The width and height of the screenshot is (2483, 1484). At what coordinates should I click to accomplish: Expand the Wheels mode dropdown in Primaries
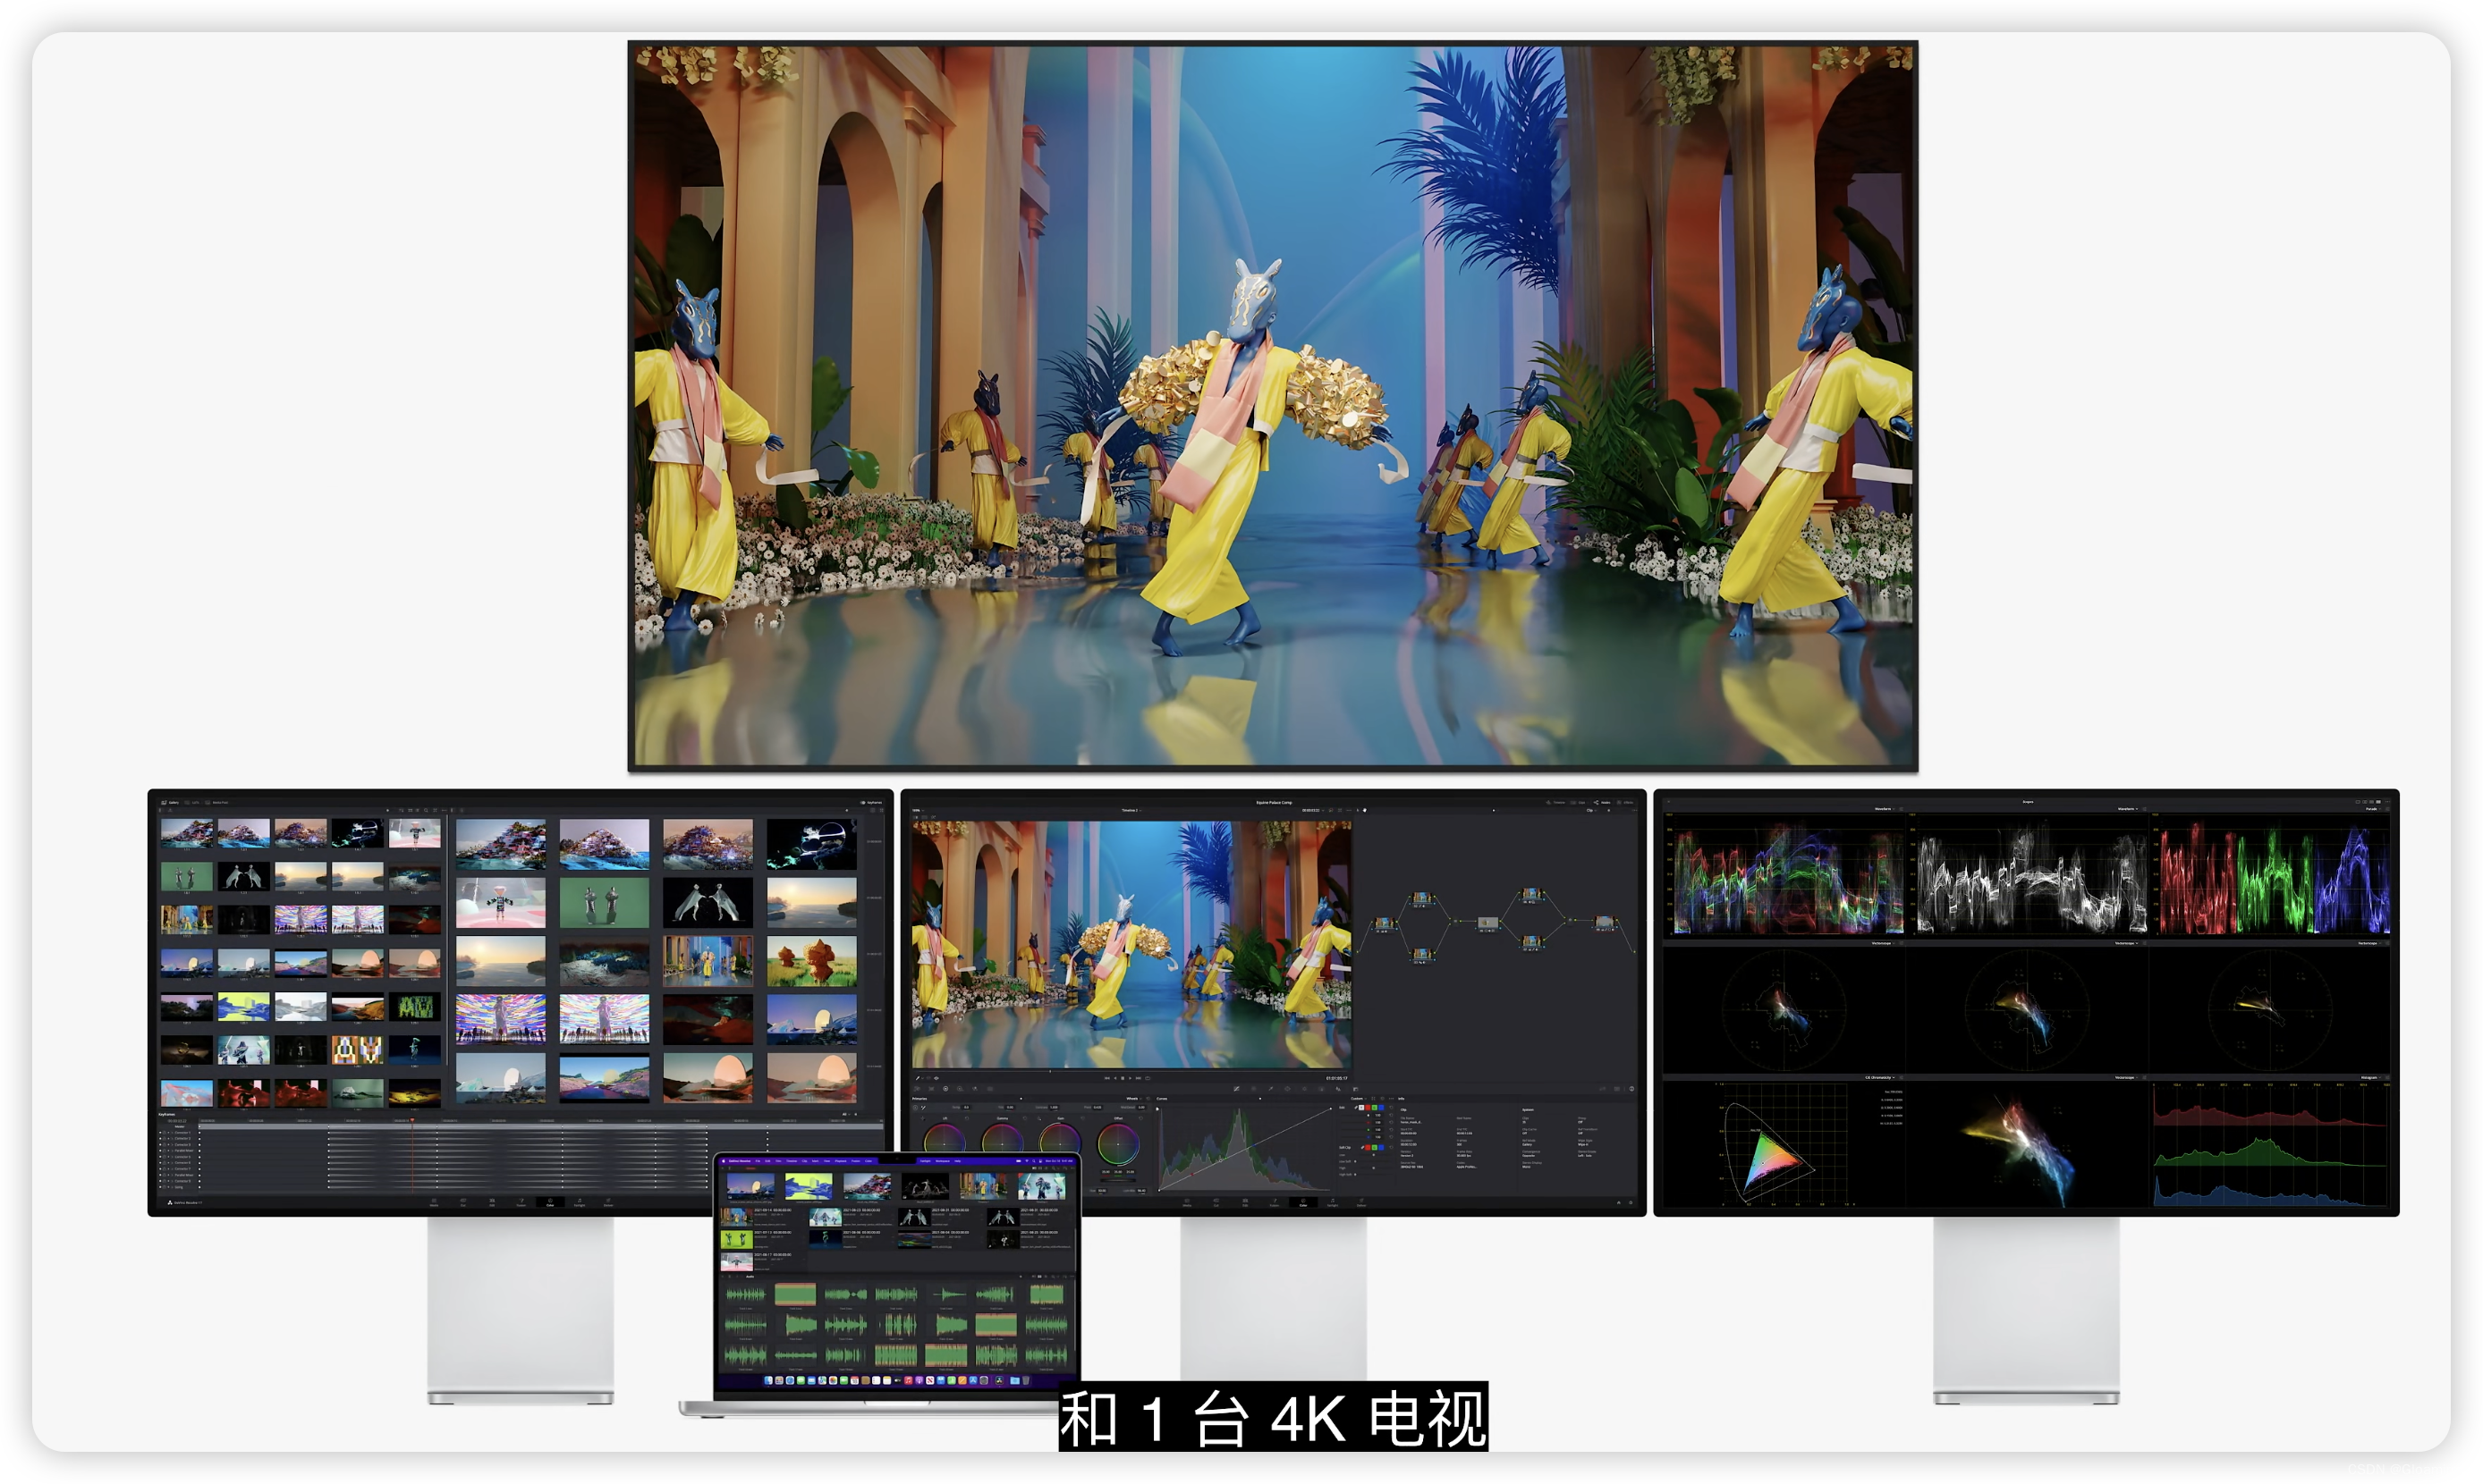coord(1134,1099)
